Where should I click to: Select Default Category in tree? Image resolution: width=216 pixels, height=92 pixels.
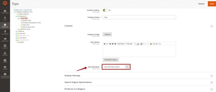[x=25, y=12]
